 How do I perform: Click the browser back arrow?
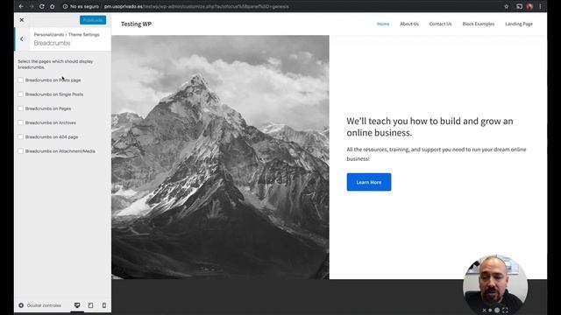click(21, 6)
